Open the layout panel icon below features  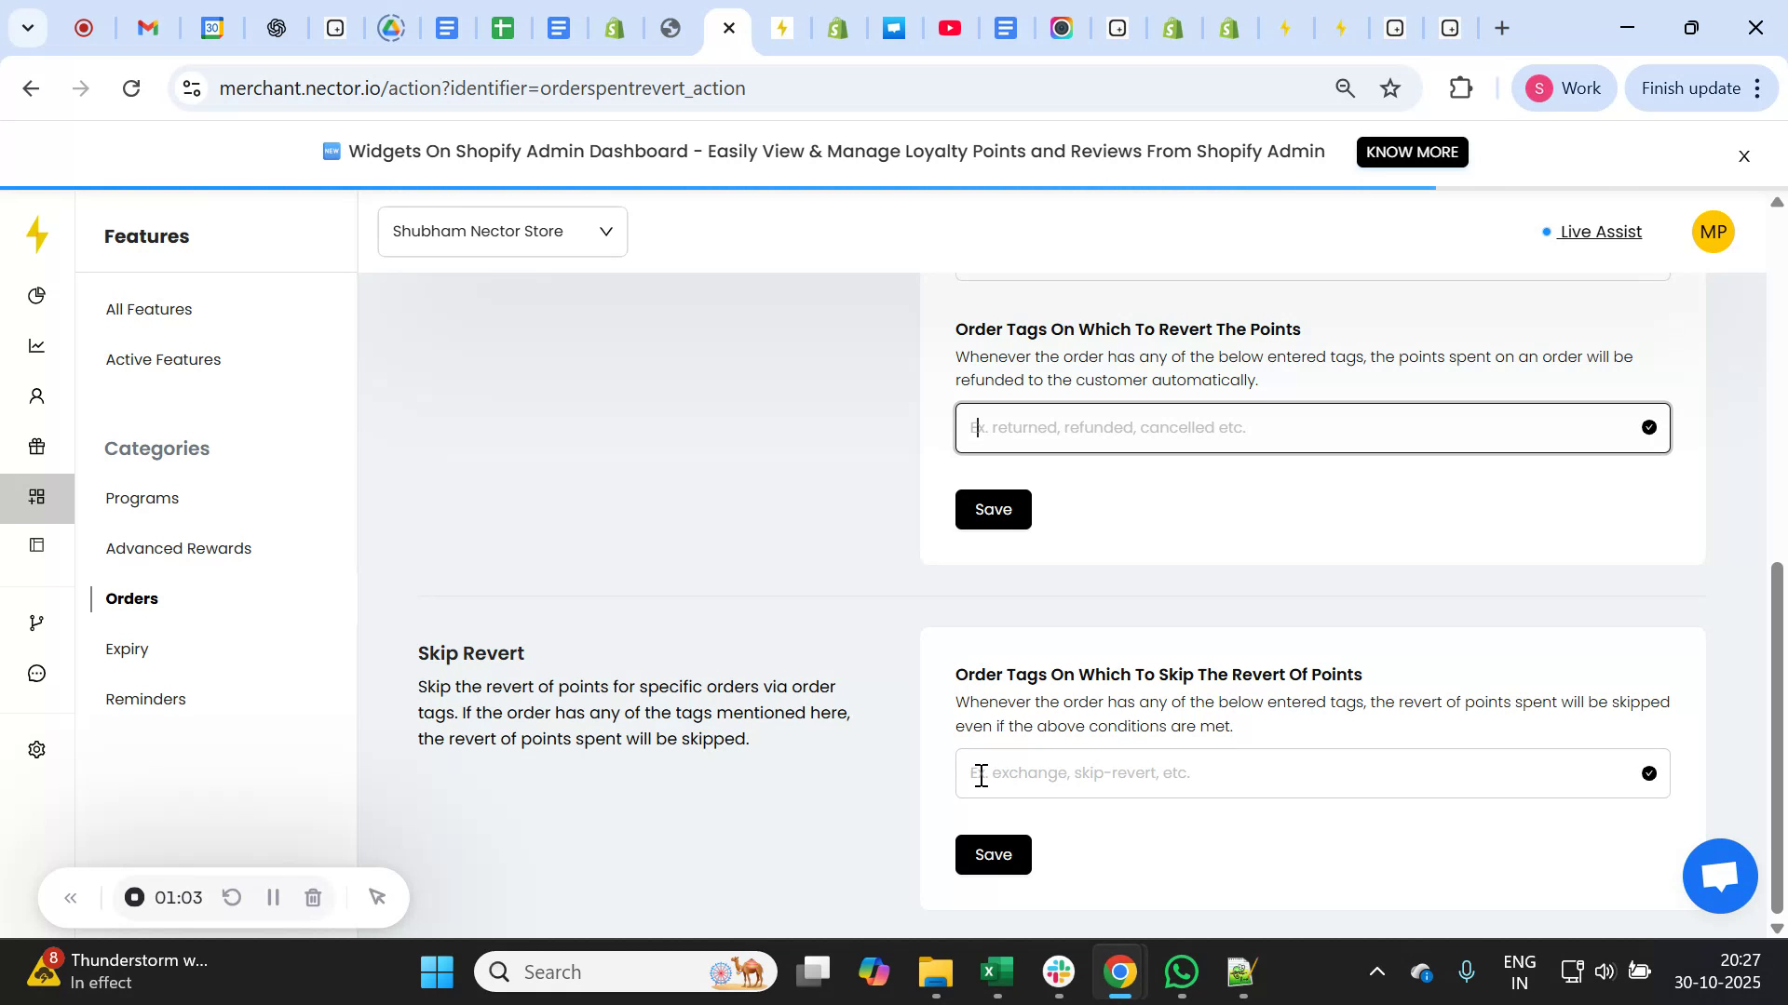click(x=36, y=545)
